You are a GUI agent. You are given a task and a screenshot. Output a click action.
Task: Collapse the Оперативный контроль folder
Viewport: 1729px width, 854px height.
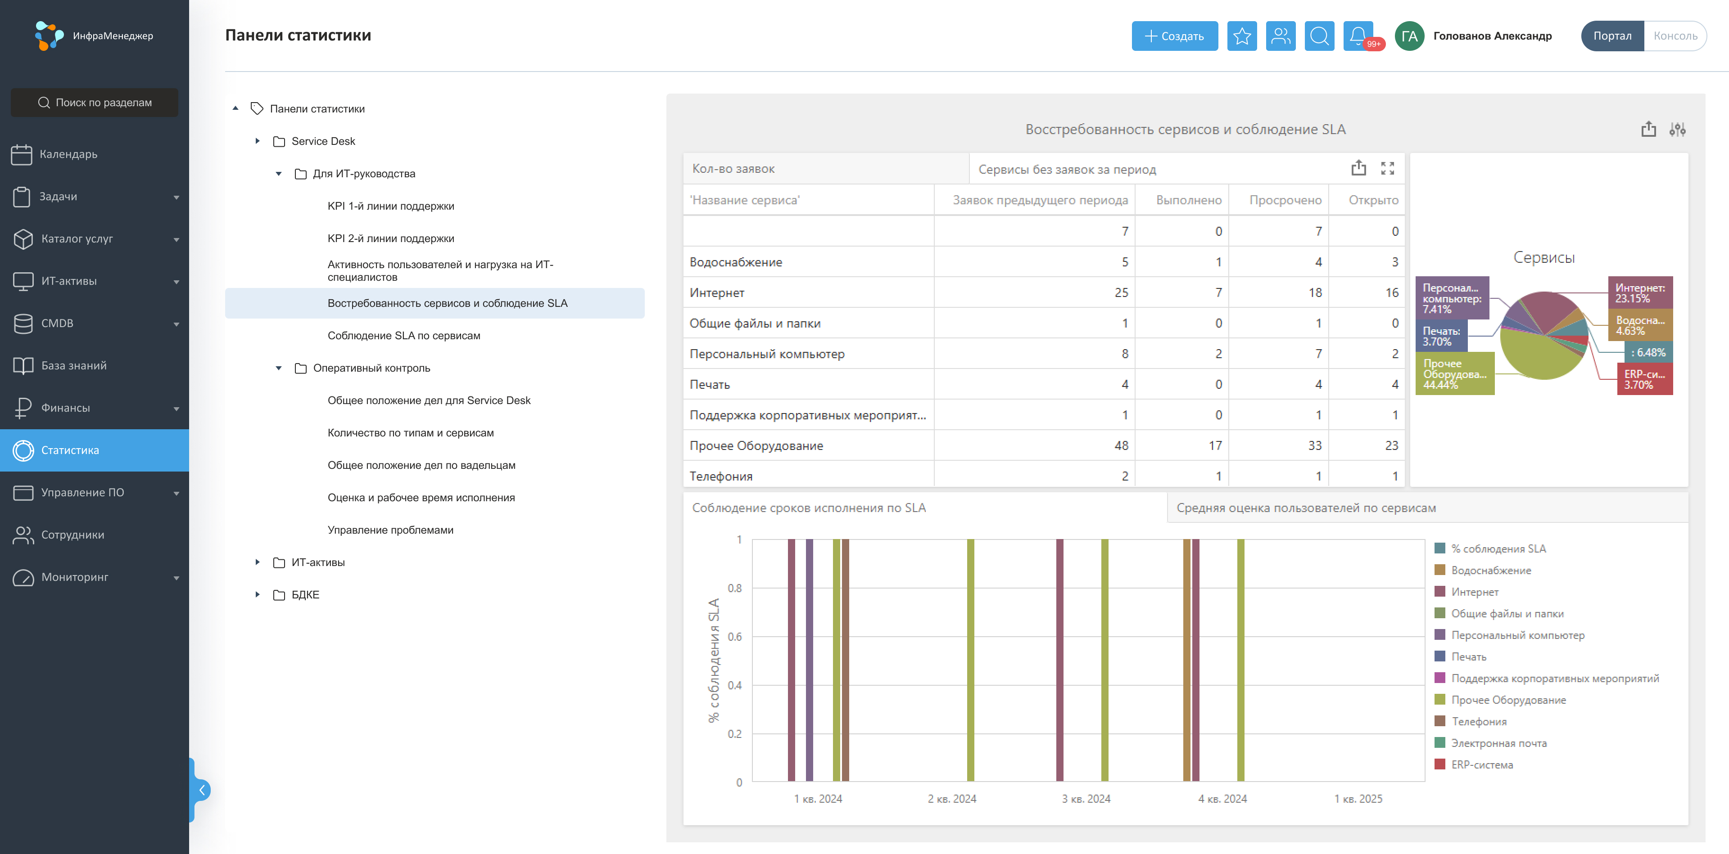[279, 369]
